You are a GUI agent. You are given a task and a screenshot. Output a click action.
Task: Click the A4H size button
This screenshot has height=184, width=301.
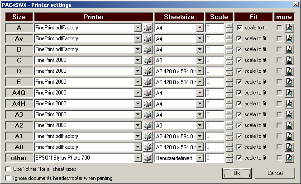click(19, 104)
